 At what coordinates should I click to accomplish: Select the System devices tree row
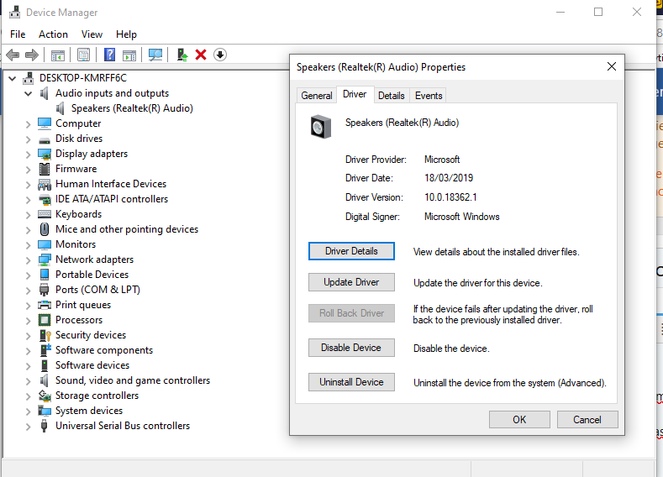tap(89, 411)
